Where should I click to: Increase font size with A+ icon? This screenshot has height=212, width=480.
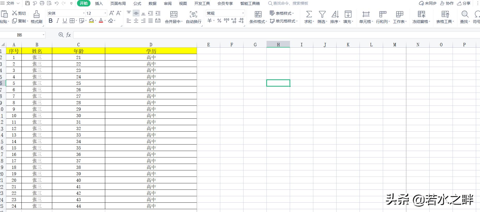(112, 13)
